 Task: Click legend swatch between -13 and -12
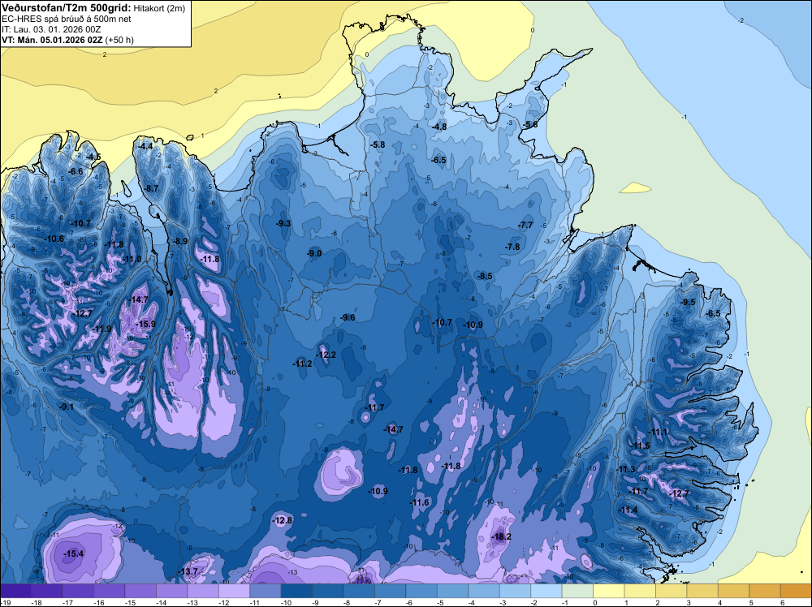point(203,590)
